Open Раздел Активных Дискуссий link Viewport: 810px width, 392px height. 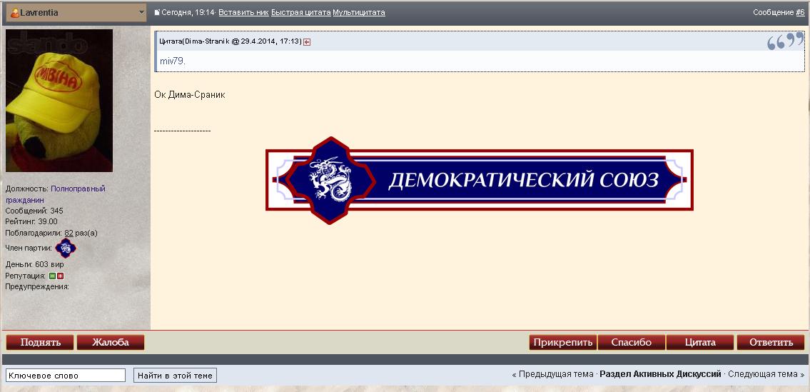pos(660,374)
